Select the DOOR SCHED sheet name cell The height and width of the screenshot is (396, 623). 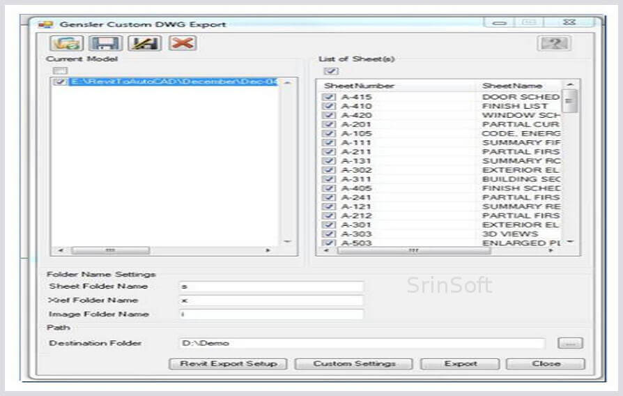click(x=521, y=97)
